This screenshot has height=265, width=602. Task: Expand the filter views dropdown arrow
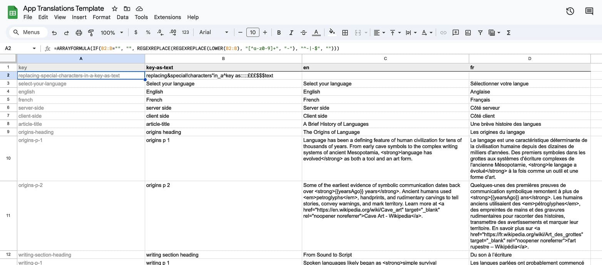tap(499, 33)
